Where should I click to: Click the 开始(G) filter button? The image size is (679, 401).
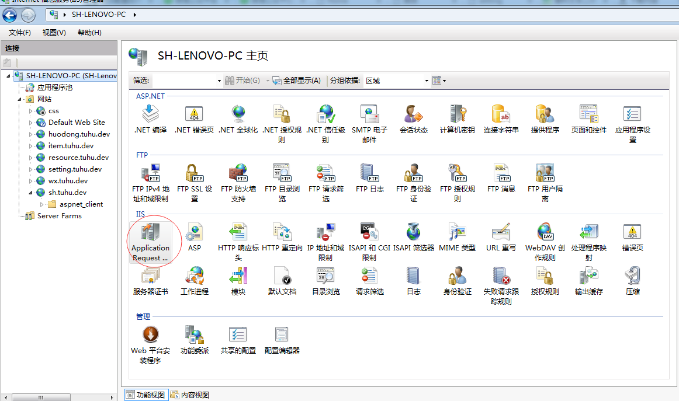pyautogui.click(x=243, y=81)
